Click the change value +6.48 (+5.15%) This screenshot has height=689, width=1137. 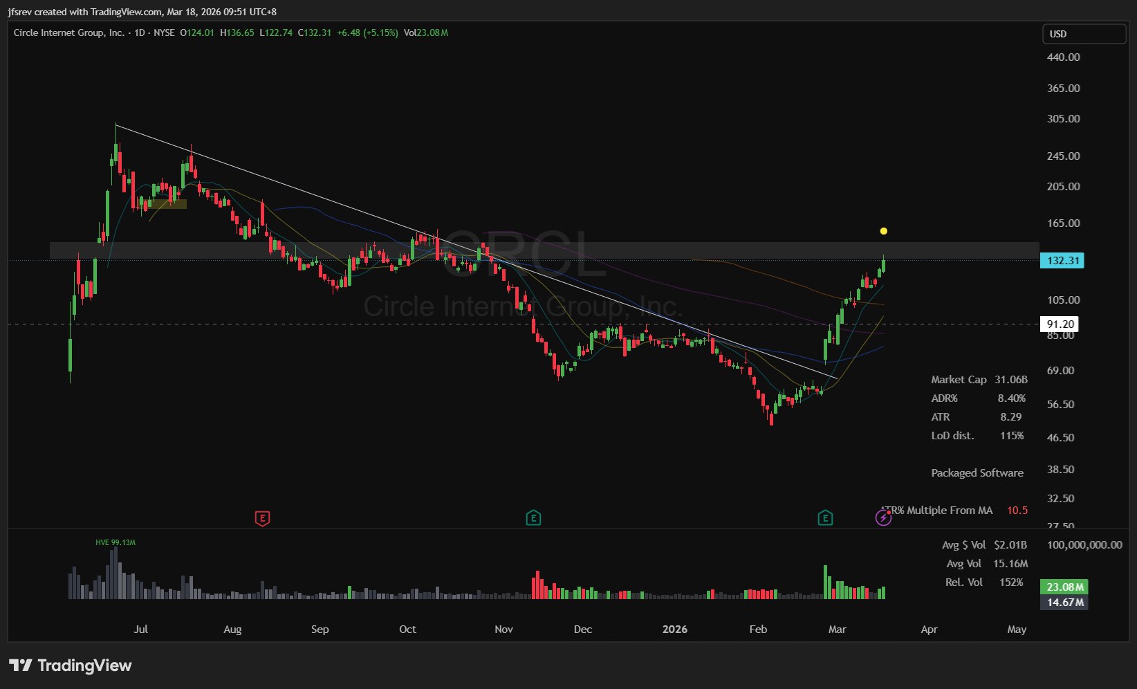tap(367, 33)
